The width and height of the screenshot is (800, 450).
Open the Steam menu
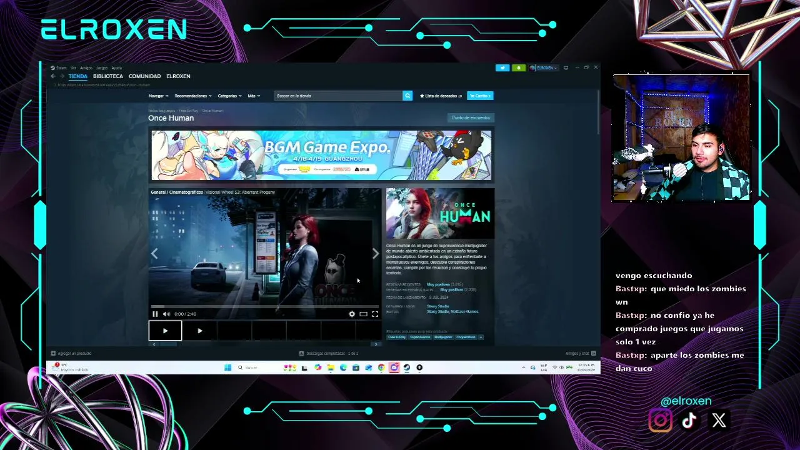[x=59, y=67]
